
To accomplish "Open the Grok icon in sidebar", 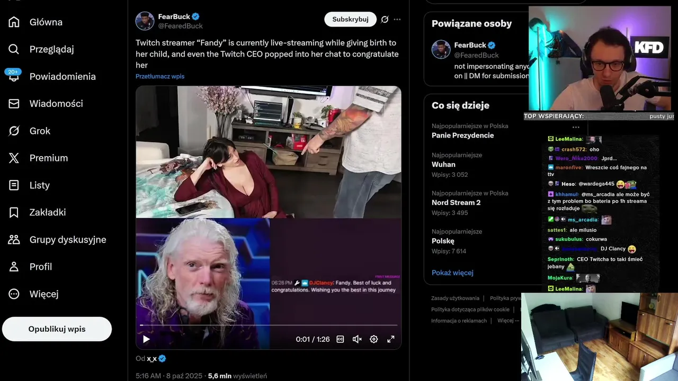I will (14, 131).
